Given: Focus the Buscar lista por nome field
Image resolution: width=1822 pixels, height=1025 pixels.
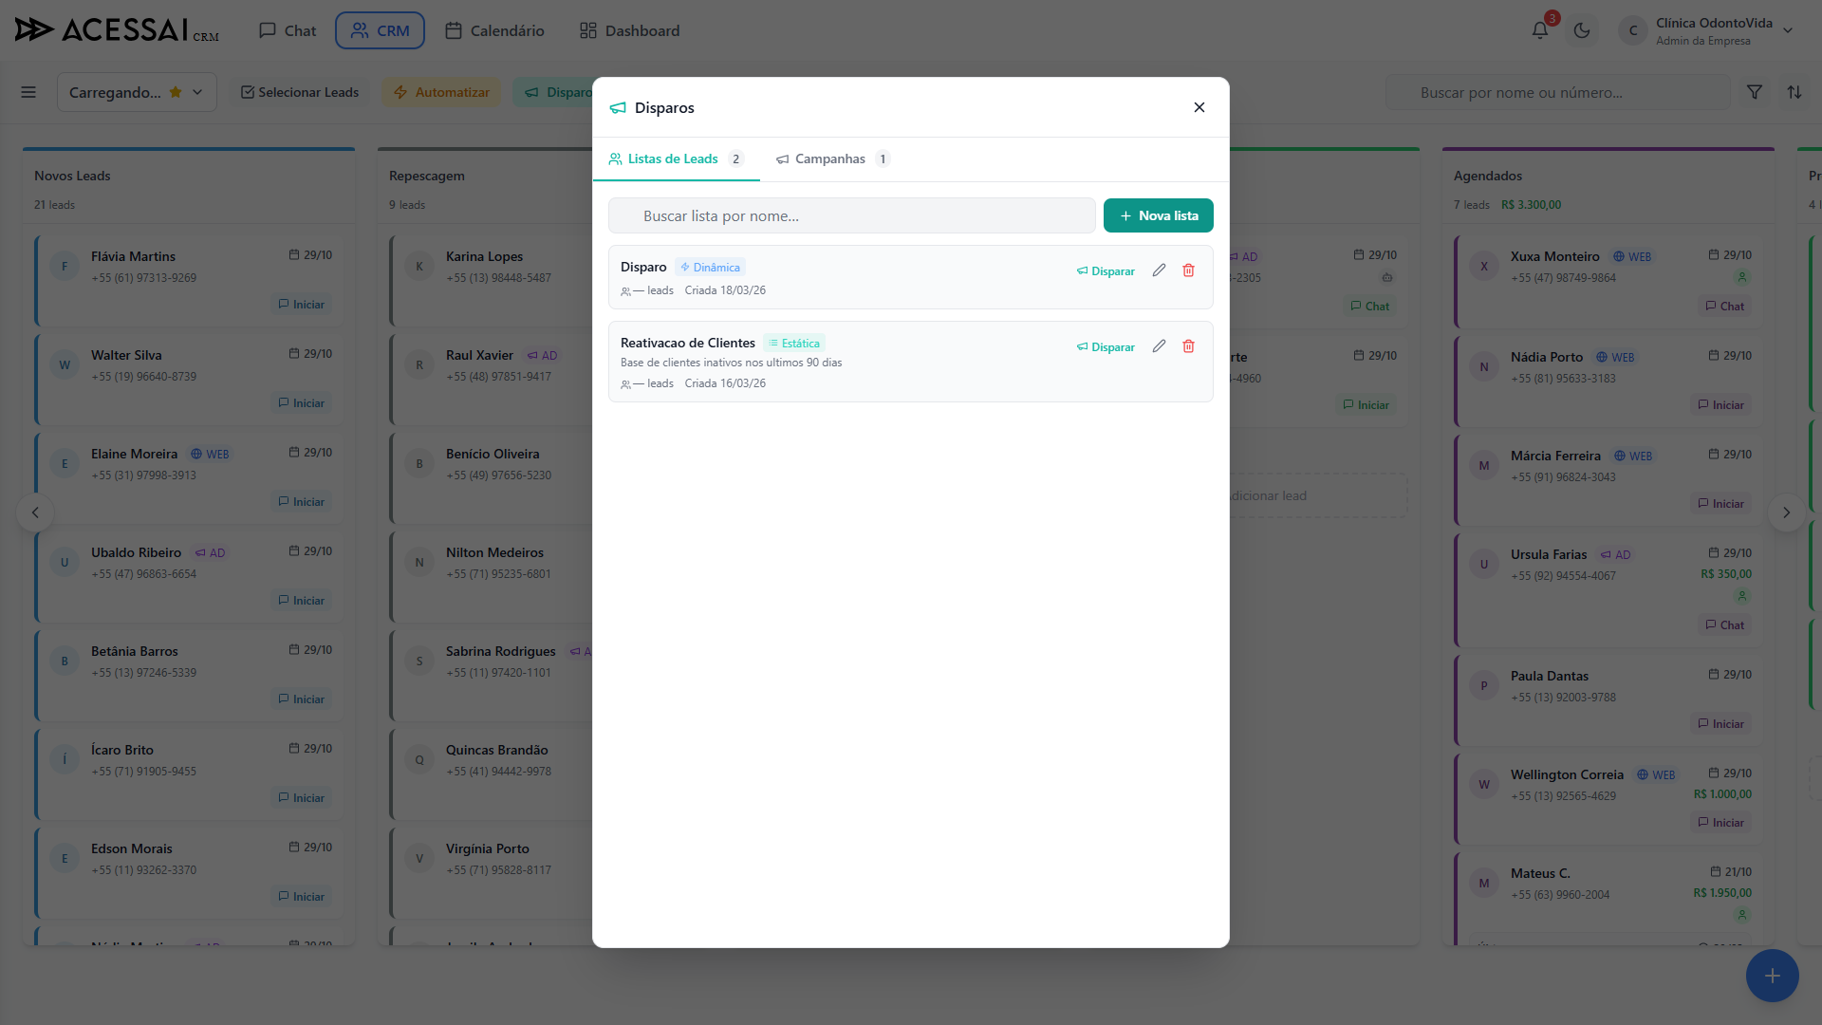Looking at the screenshot, I should coord(851,215).
